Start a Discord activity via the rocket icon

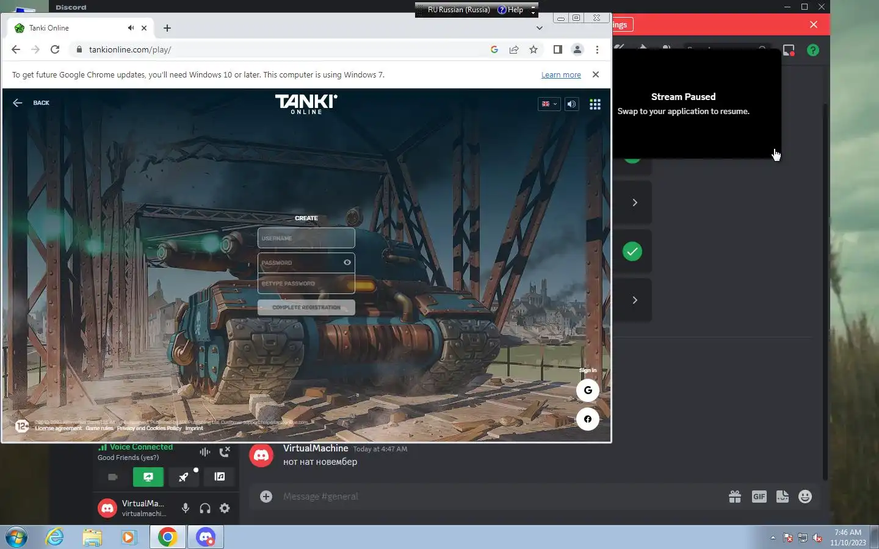(x=184, y=477)
